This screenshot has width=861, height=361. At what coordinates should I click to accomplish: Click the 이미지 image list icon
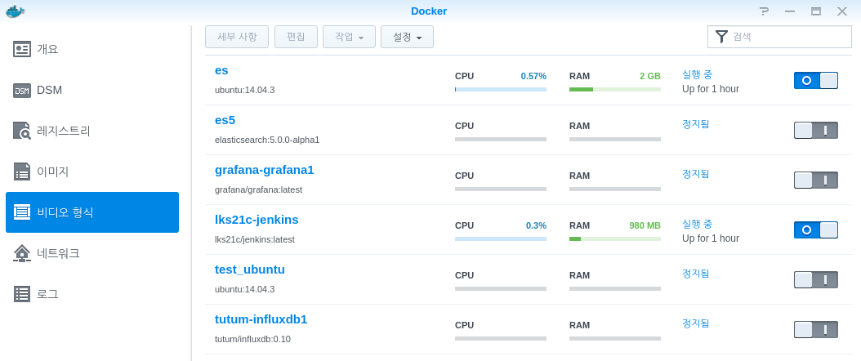[x=22, y=172]
